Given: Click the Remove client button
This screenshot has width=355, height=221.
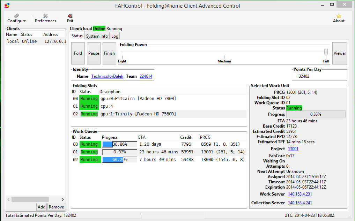Looking at the screenshot, I should click(57, 207).
